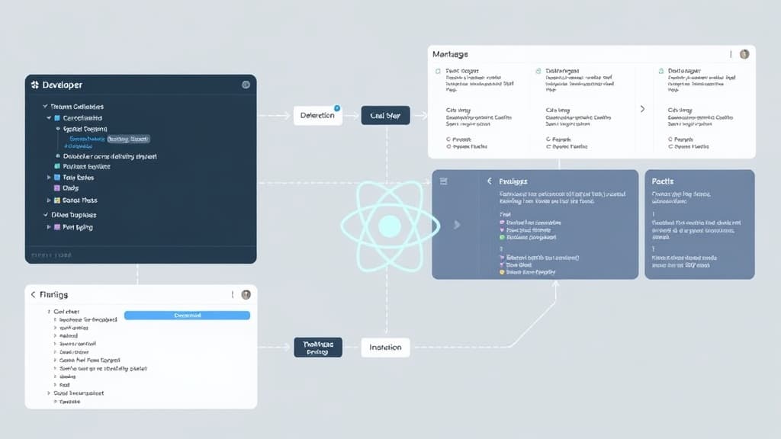Enable the bottom checkbox in the rightmost Manage column
This screenshot has width=781, height=439.
pos(670,147)
